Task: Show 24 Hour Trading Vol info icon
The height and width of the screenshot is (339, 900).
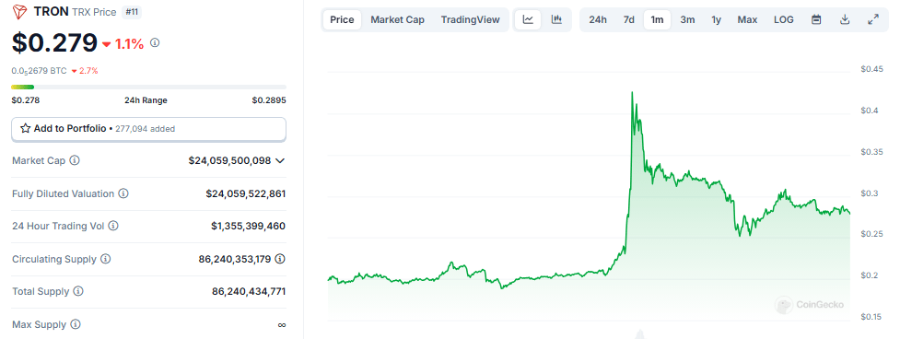Action: click(113, 226)
